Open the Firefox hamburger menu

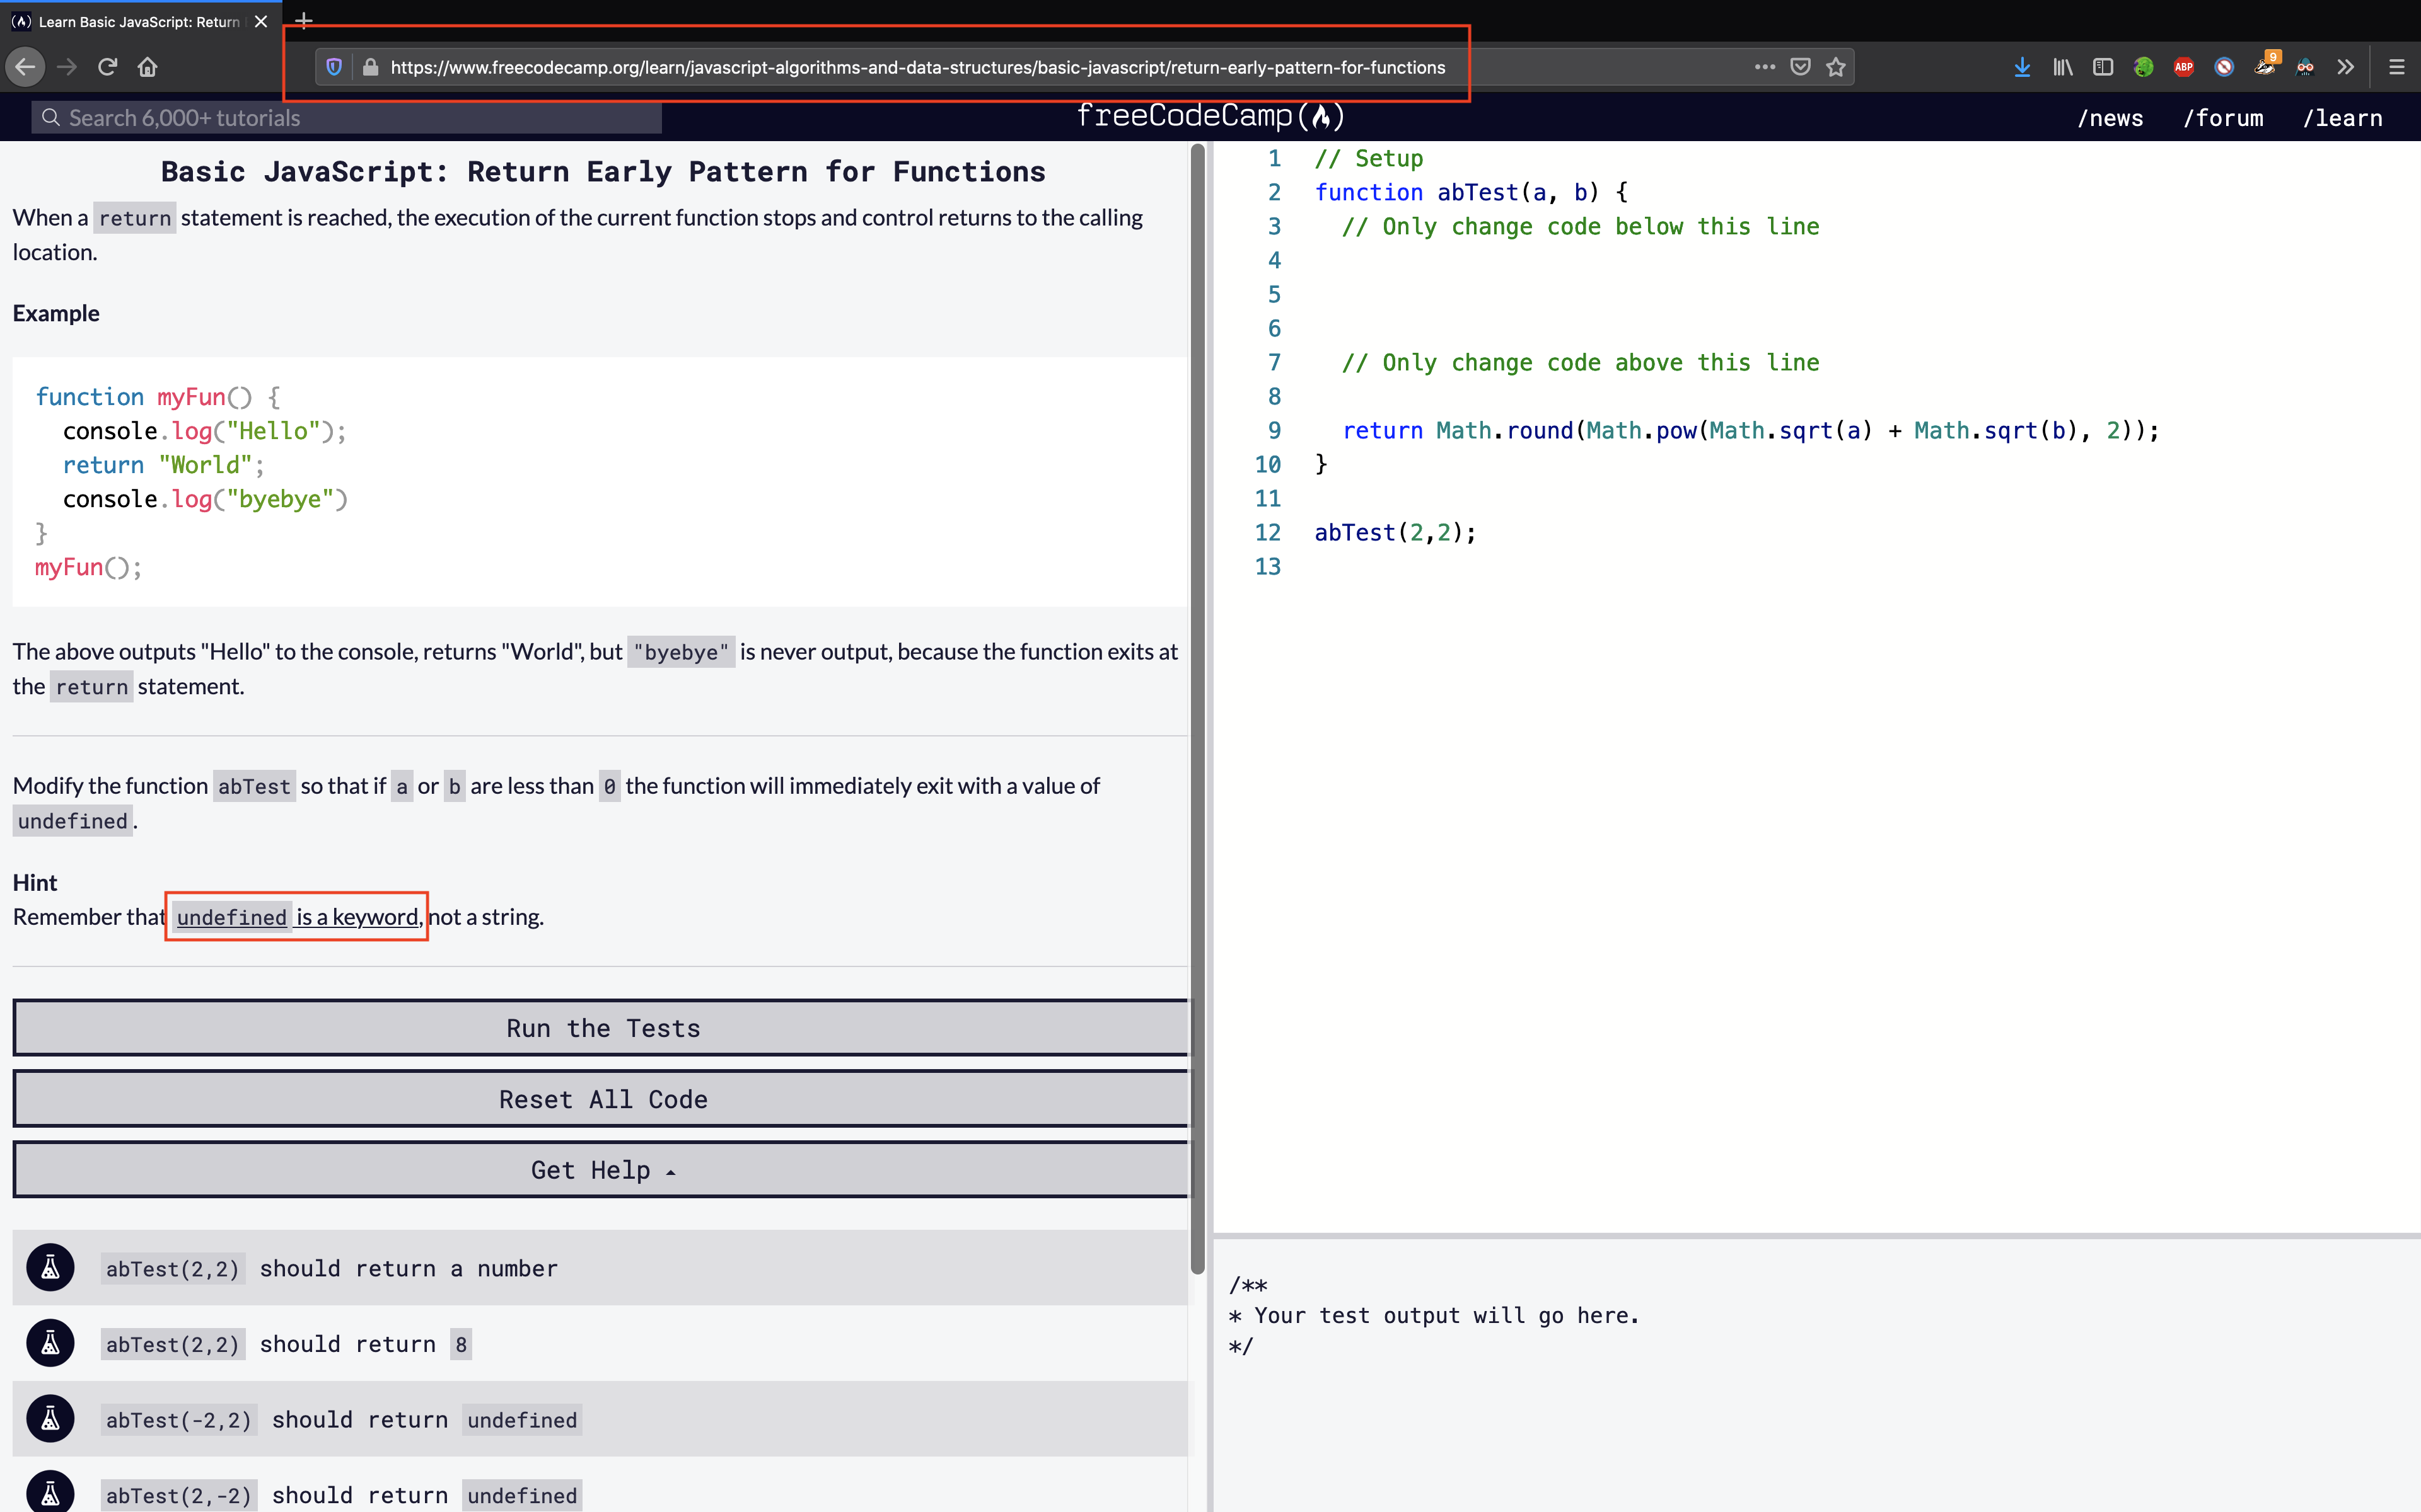[x=2397, y=66]
